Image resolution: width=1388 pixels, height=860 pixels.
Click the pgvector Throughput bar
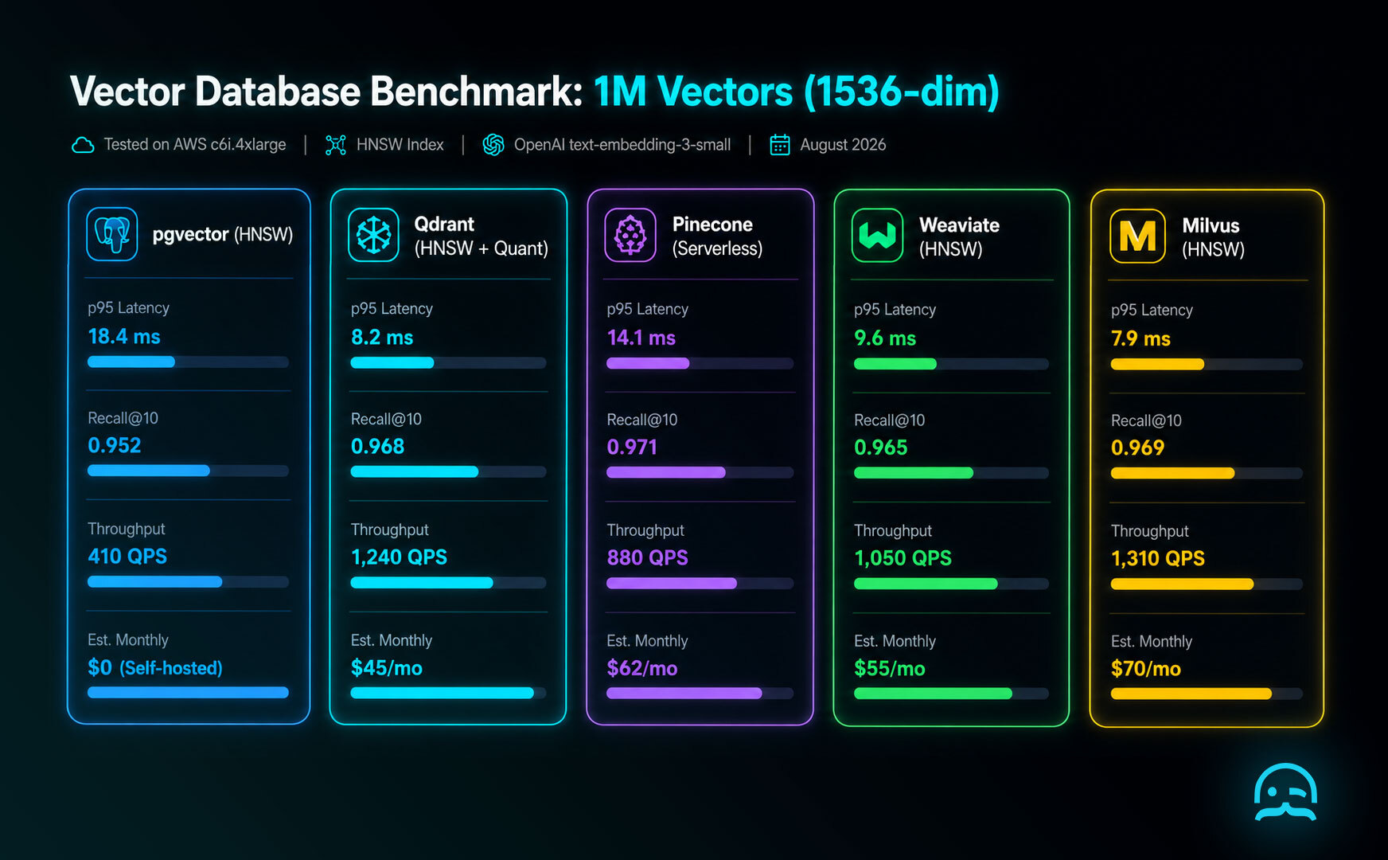(x=188, y=582)
